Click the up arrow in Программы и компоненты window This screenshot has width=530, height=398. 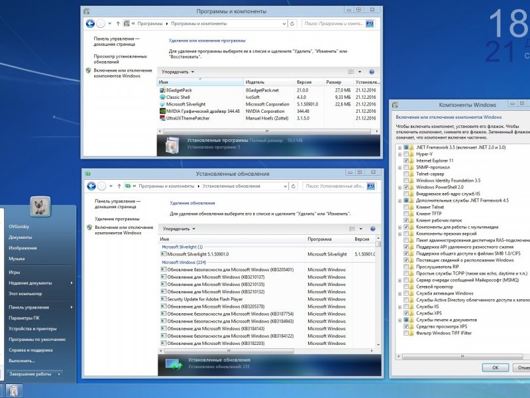coord(118,24)
